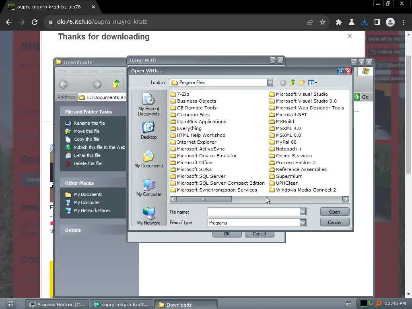Reload the browser page

(x=35, y=22)
